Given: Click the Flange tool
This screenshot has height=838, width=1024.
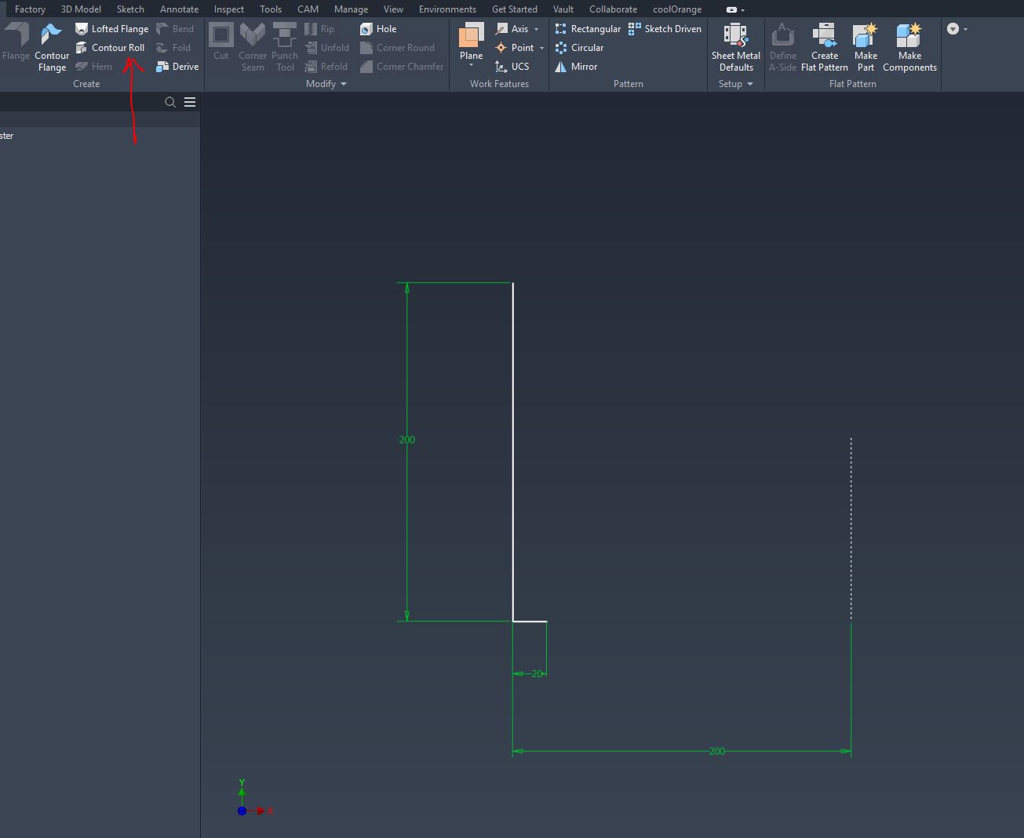Looking at the screenshot, I should click(16, 42).
